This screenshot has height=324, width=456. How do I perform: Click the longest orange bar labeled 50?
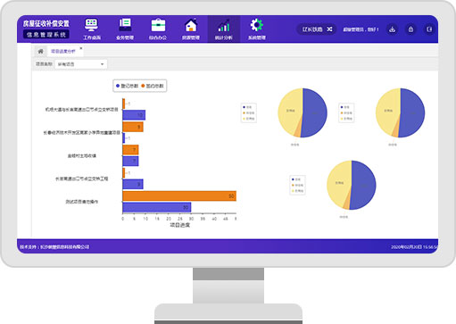pyautogui.click(x=179, y=196)
